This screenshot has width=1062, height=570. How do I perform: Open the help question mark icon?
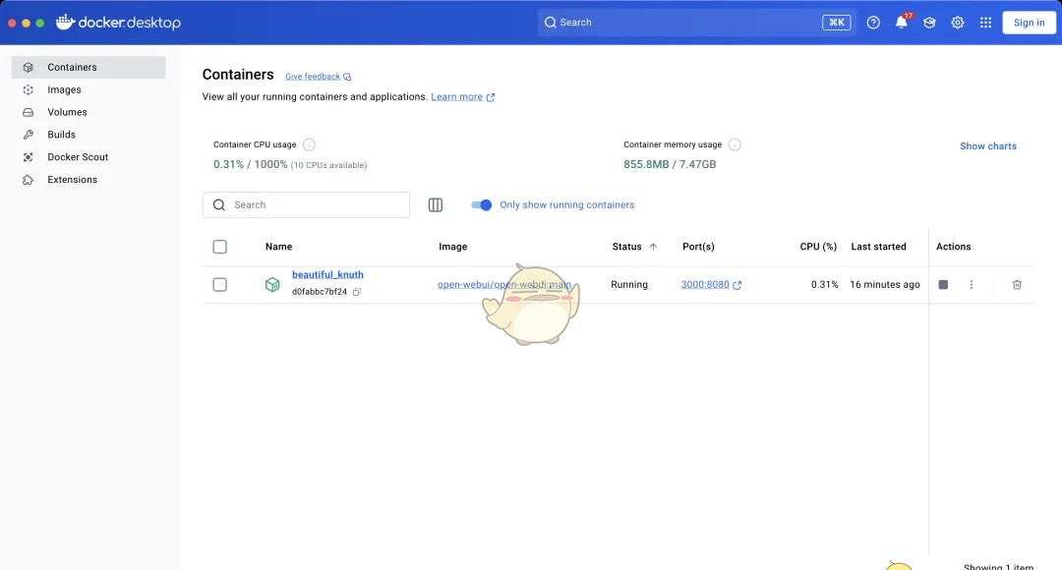(873, 23)
